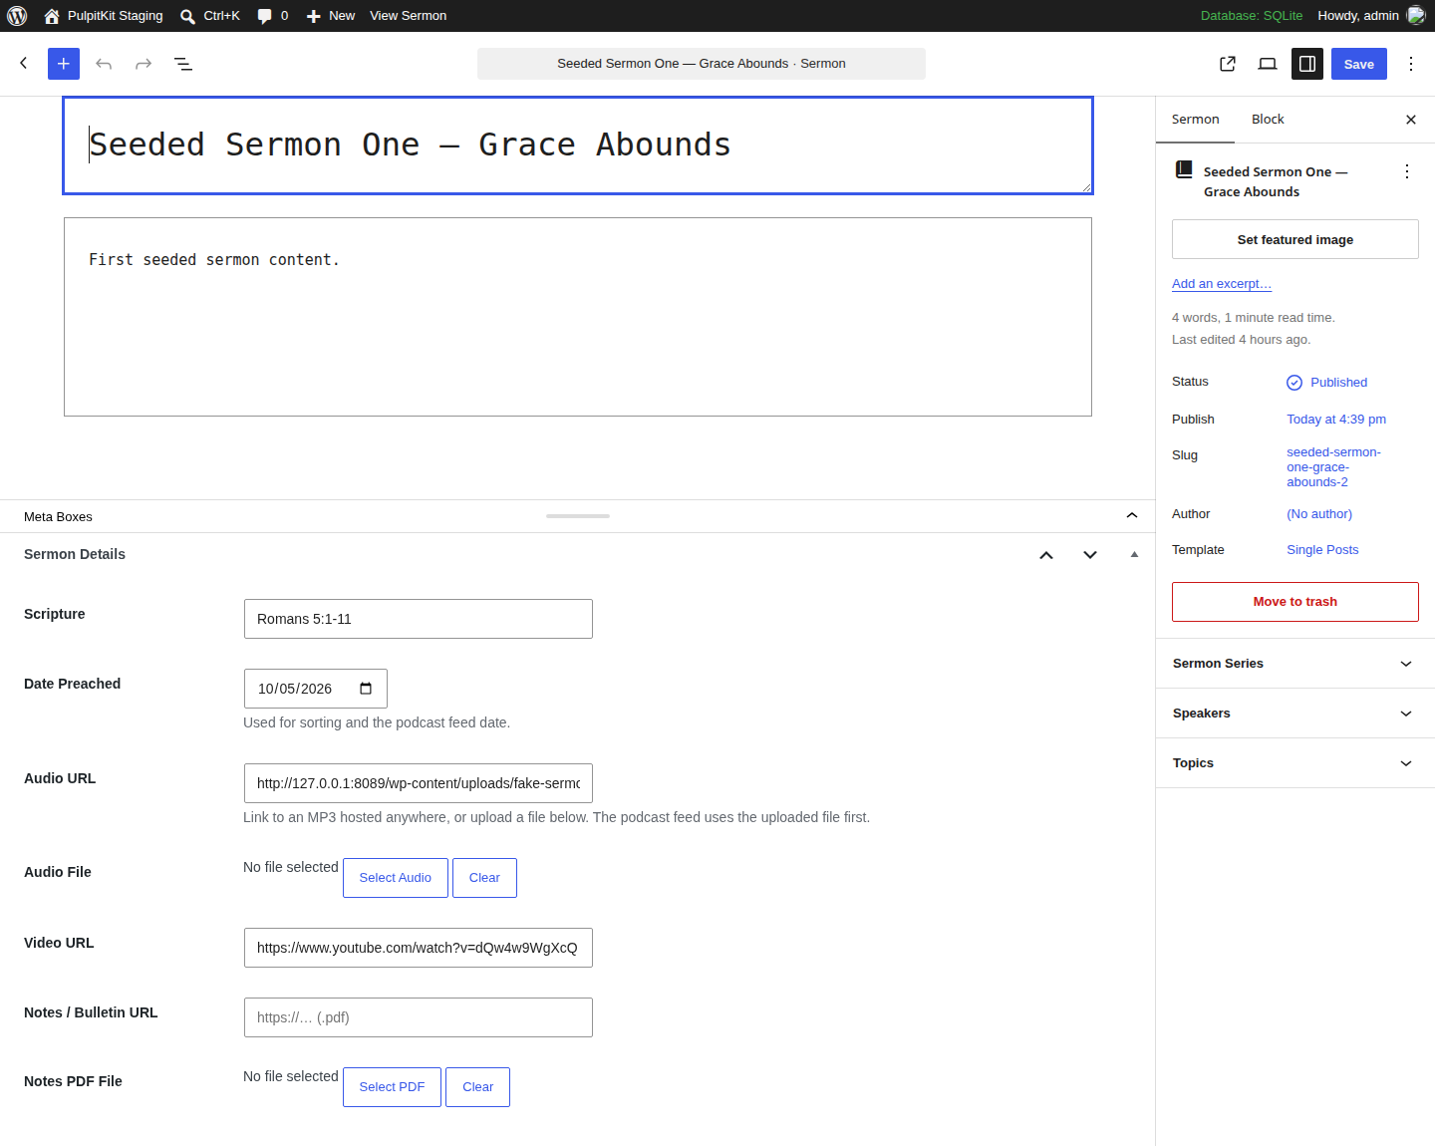Add an excerpt link

click(x=1222, y=284)
